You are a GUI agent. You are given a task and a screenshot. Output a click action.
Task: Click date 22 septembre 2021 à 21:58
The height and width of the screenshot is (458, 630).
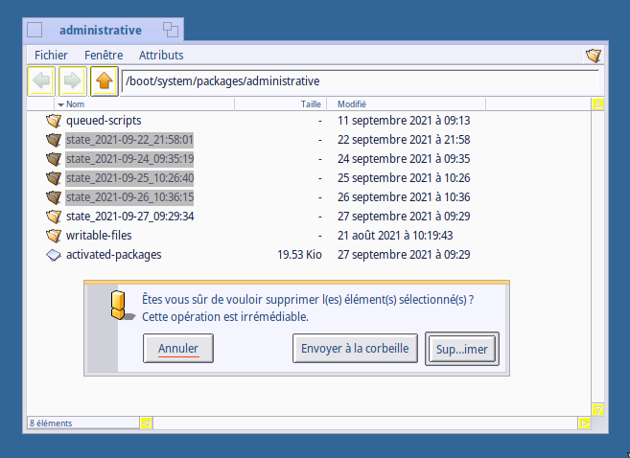point(404,140)
